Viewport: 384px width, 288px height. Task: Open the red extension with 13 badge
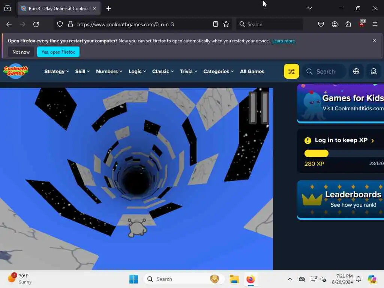click(362, 24)
